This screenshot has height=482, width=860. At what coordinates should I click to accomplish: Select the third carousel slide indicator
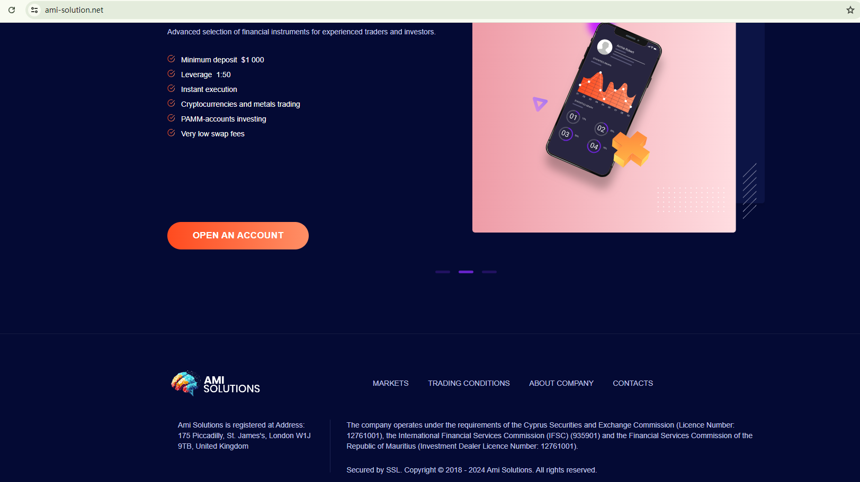coord(489,272)
